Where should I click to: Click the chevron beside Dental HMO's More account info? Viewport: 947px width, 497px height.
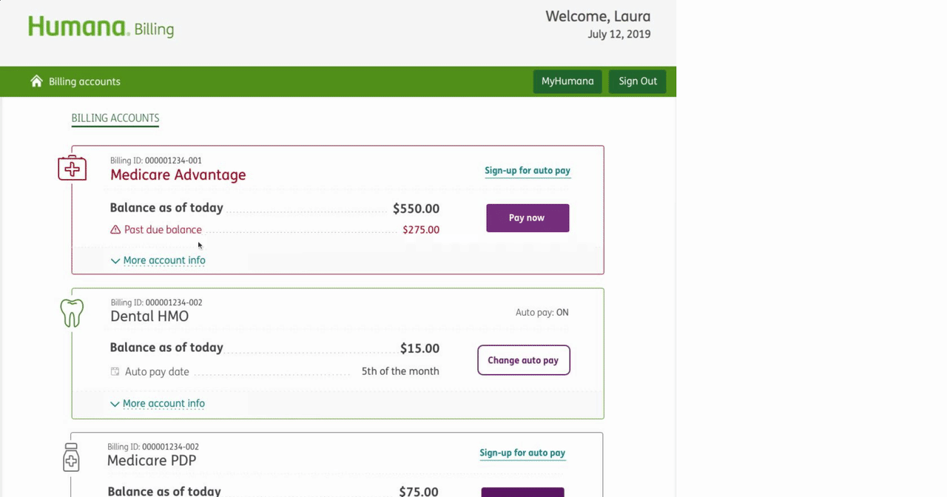click(115, 405)
